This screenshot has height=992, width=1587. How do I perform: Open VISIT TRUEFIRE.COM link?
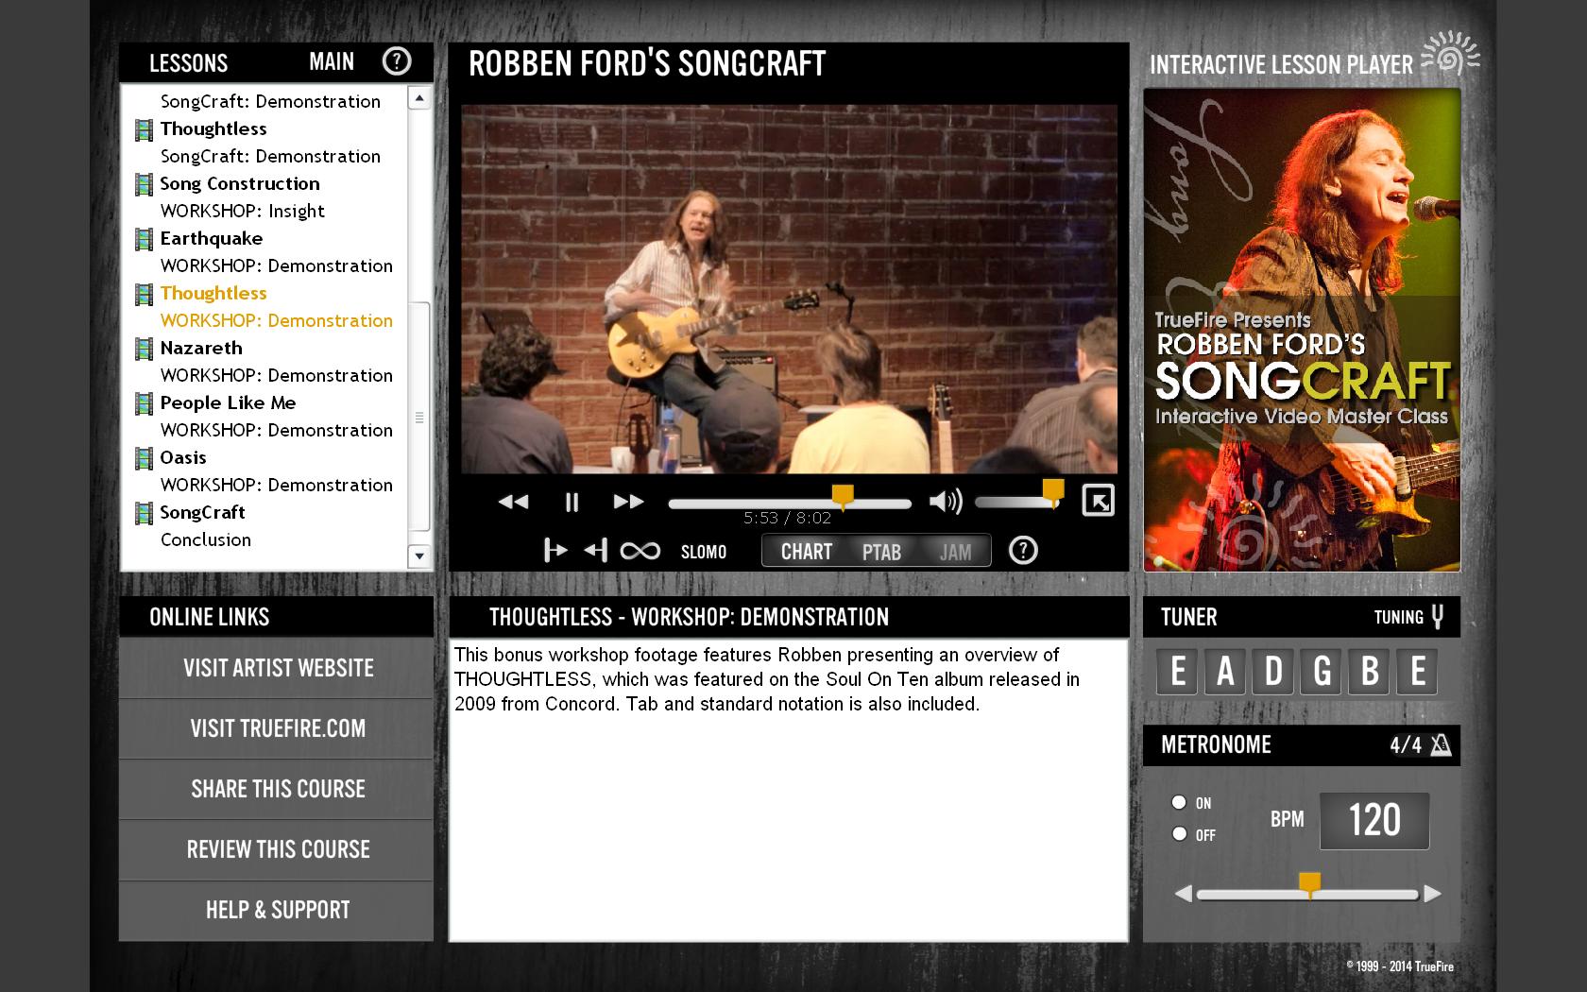(277, 728)
